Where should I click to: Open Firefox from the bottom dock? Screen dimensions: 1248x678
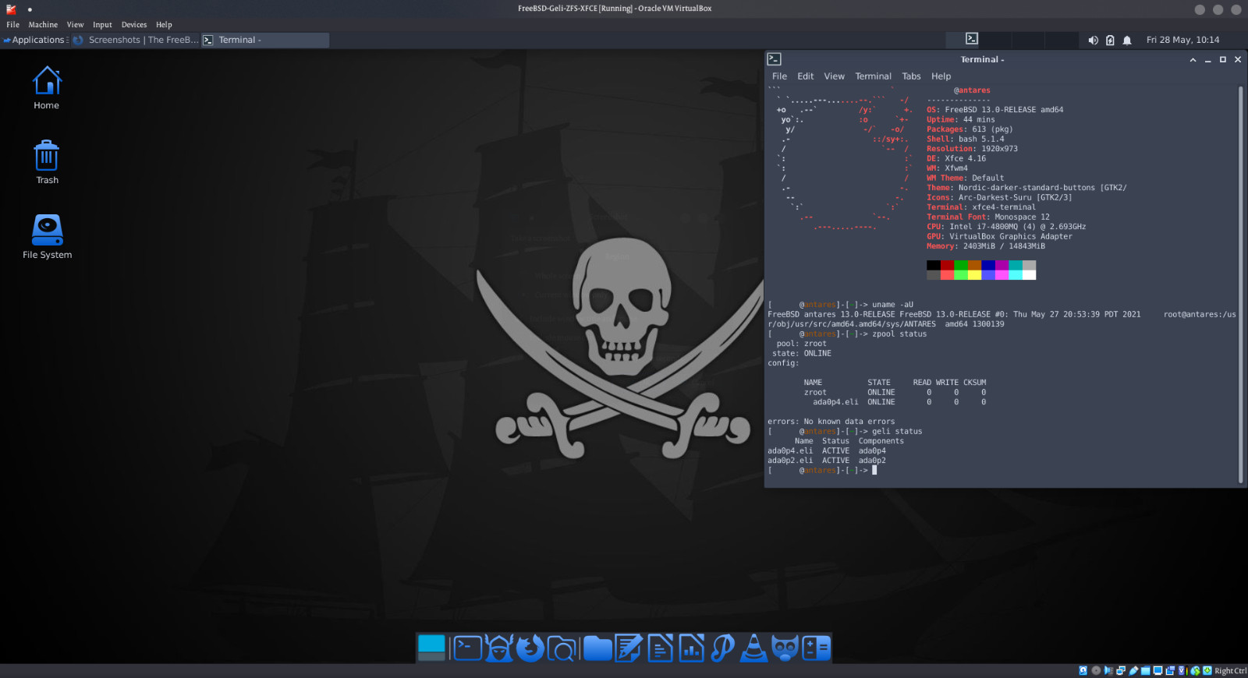[x=530, y=648]
